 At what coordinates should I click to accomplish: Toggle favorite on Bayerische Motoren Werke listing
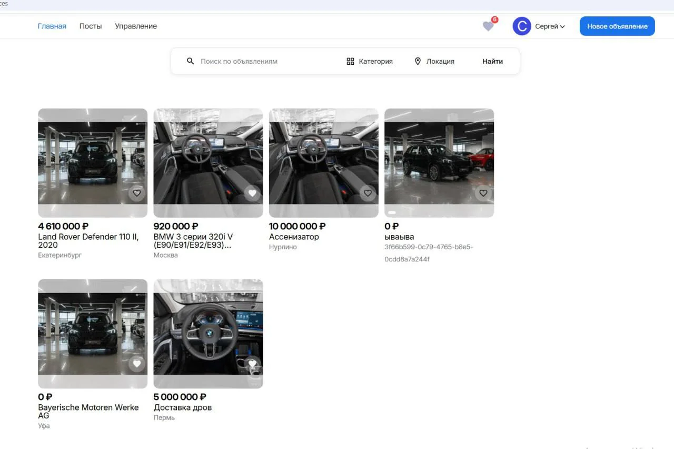tap(137, 364)
